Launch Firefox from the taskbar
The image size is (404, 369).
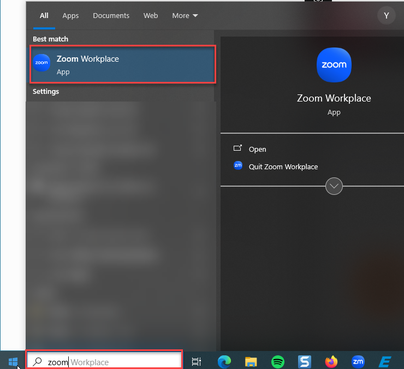[331, 361]
